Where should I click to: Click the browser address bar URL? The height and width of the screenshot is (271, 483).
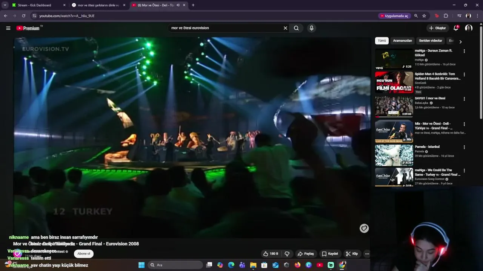tap(67, 16)
